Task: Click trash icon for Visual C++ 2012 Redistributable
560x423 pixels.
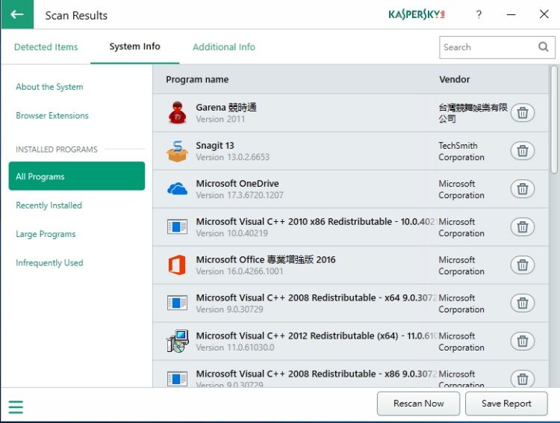Action: pyautogui.click(x=523, y=342)
